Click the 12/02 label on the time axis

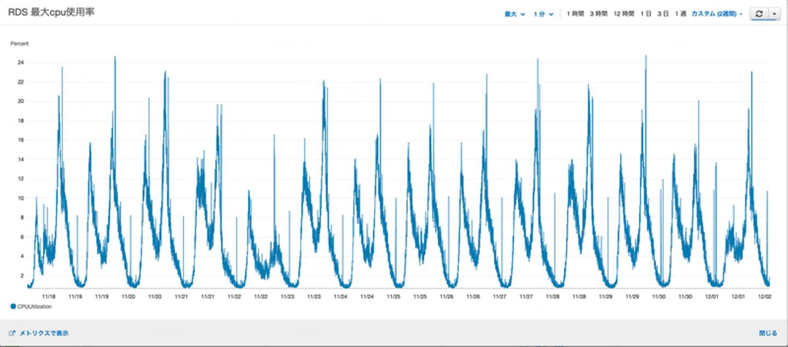[764, 296]
